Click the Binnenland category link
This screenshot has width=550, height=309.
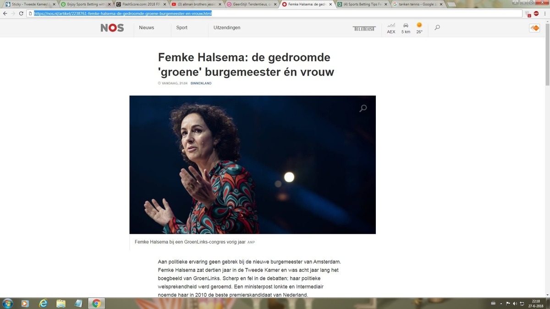201,83
